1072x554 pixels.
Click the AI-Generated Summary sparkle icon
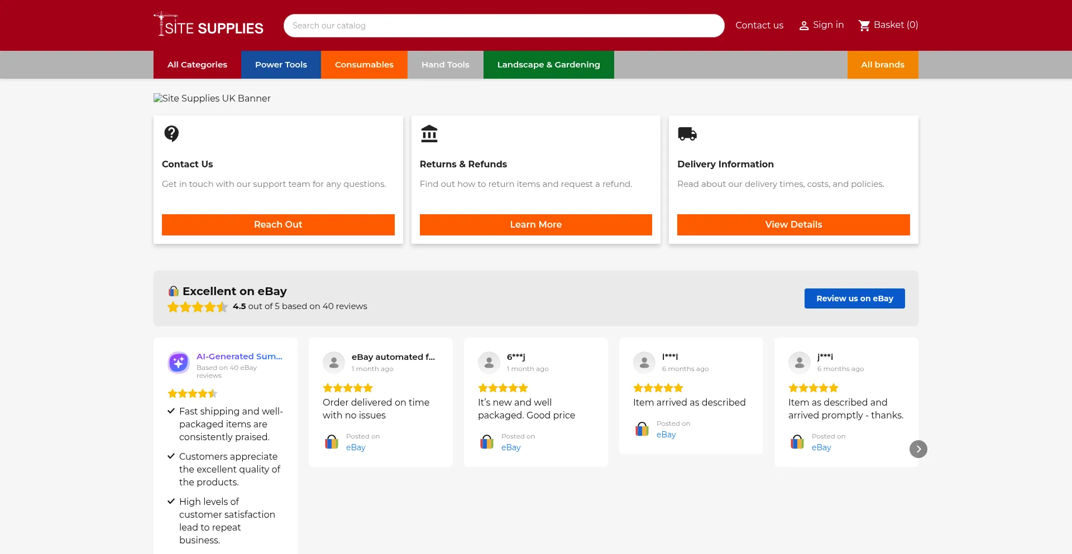coord(179,363)
